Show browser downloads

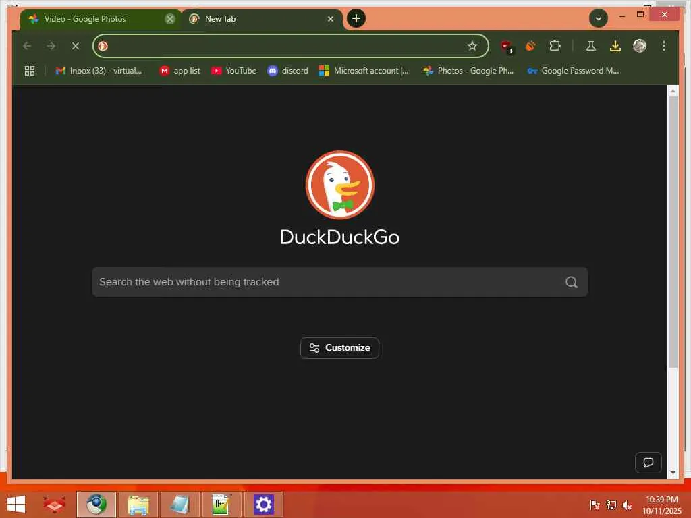click(x=615, y=46)
